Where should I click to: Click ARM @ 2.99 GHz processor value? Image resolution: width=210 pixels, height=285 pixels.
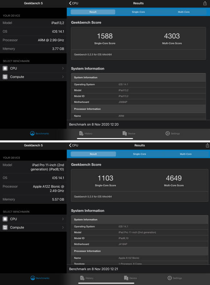pos(51,40)
